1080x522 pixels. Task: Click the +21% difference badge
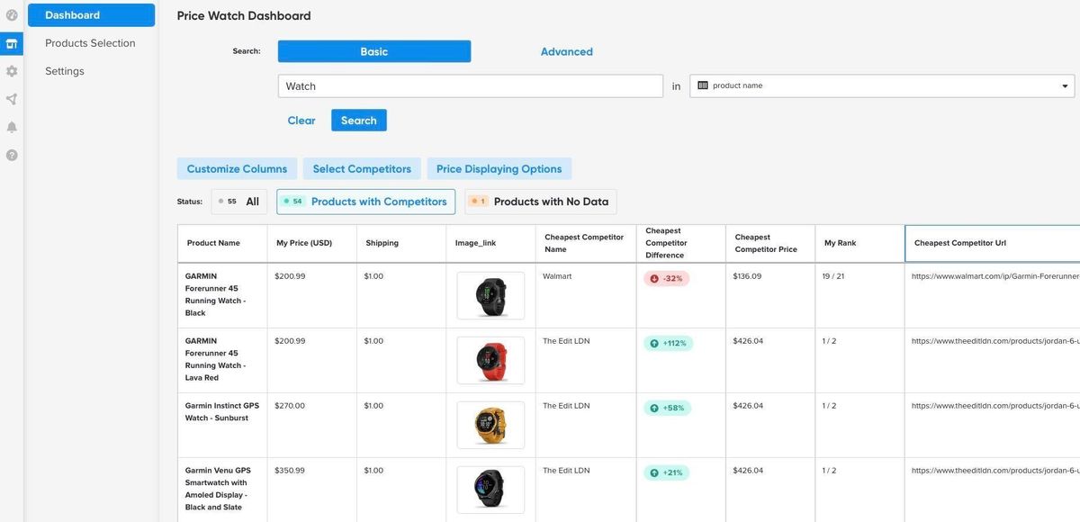[x=667, y=473]
